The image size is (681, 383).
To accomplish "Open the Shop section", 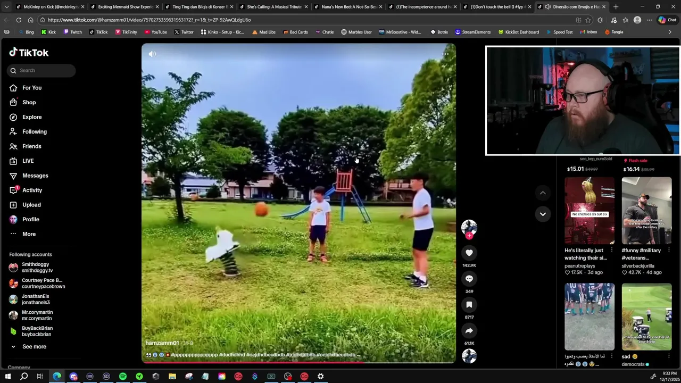I will click(x=29, y=102).
